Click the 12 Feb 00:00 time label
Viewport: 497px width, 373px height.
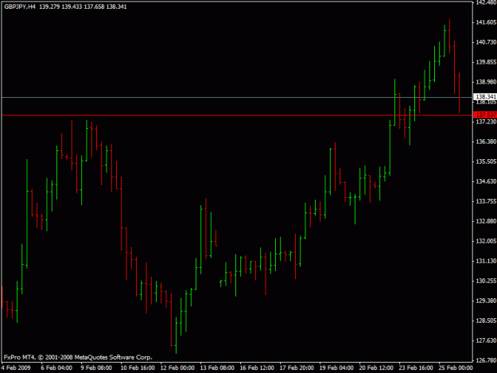click(177, 368)
